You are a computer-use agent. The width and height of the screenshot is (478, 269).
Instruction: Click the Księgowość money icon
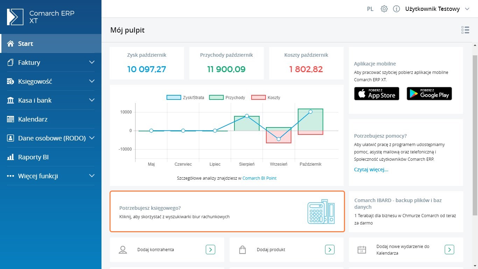[10, 81]
